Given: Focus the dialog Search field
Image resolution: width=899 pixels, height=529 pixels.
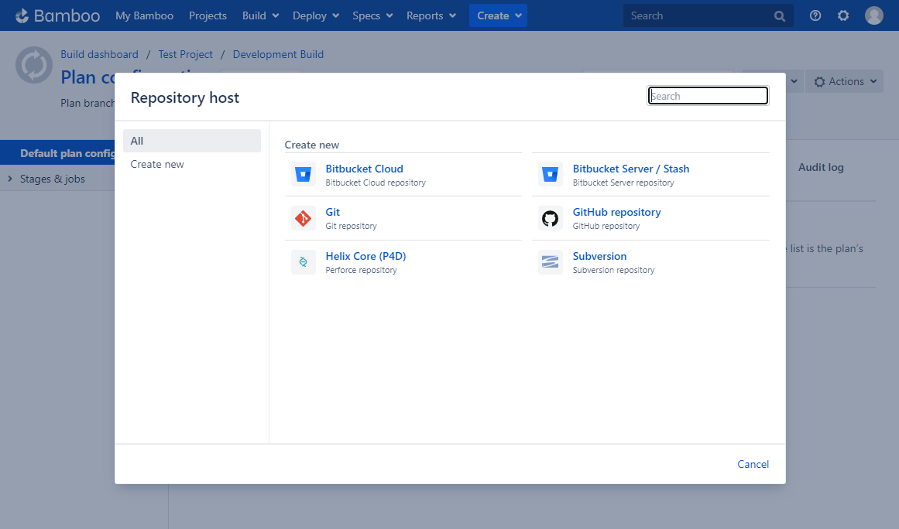Looking at the screenshot, I should 708,96.
